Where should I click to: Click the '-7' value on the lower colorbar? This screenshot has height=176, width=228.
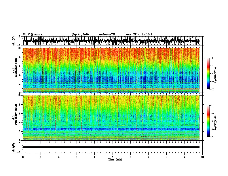coord(212,137)
